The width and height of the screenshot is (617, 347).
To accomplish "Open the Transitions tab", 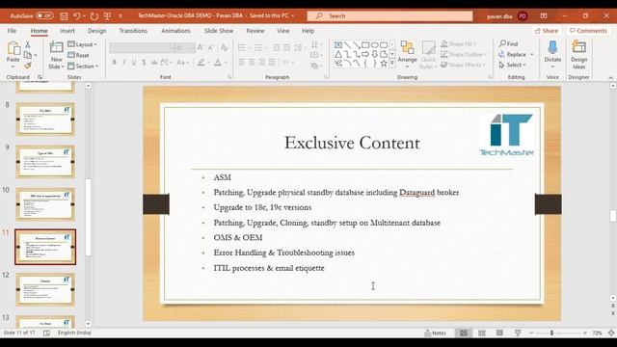I will (x=133, y=31).
